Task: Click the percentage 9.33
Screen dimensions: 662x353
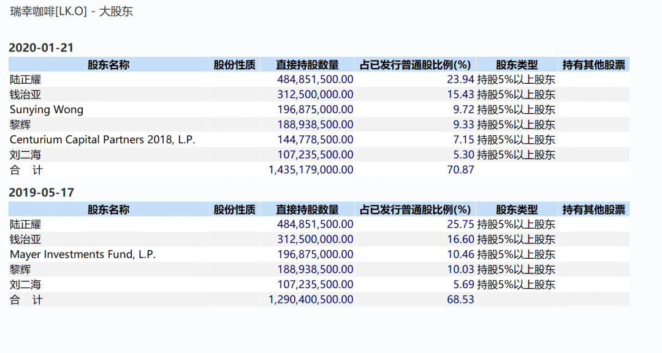Action: pyautogui.click(x=463, y=125)
